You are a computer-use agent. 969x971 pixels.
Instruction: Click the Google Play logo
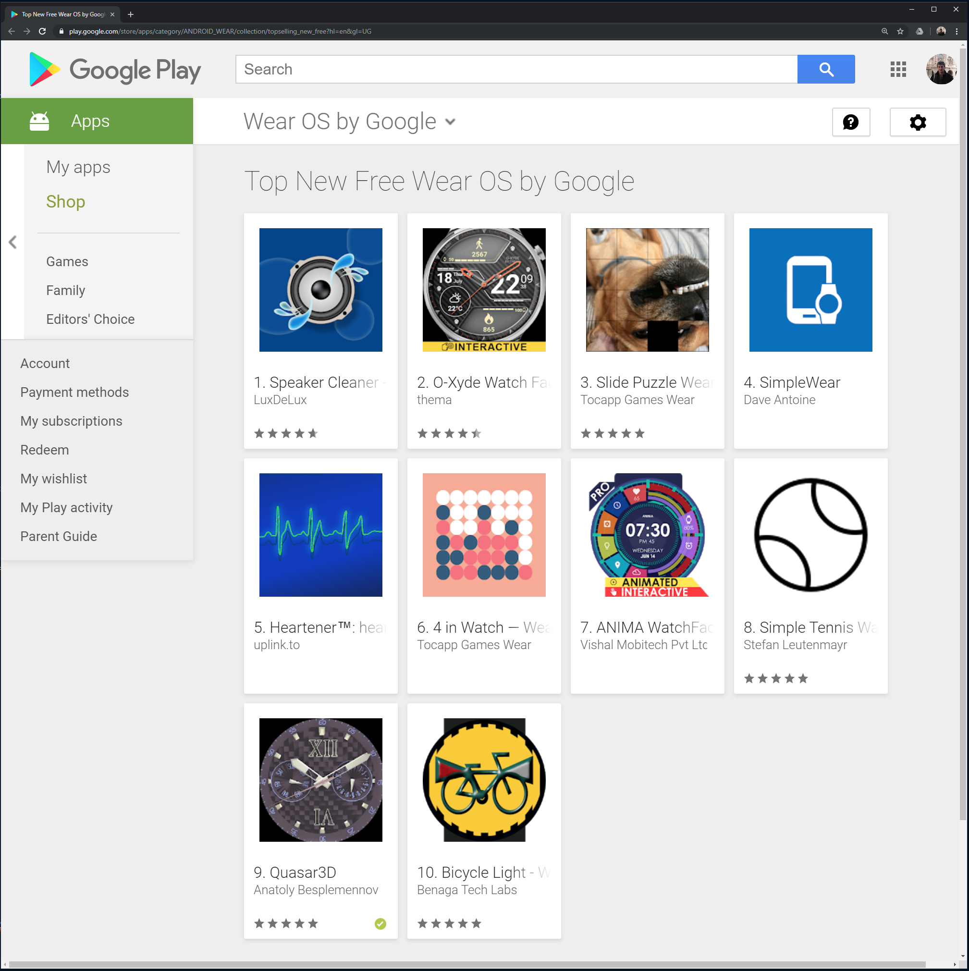tap(115, 69)
